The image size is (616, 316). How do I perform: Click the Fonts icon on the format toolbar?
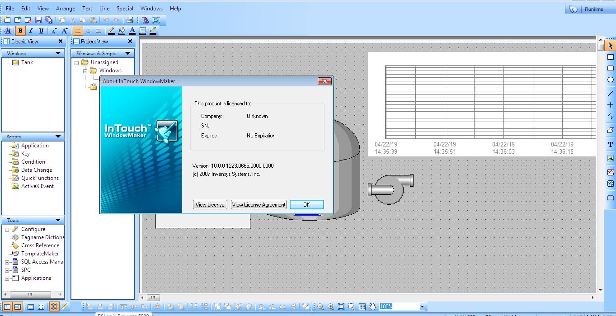pos(8,31)
